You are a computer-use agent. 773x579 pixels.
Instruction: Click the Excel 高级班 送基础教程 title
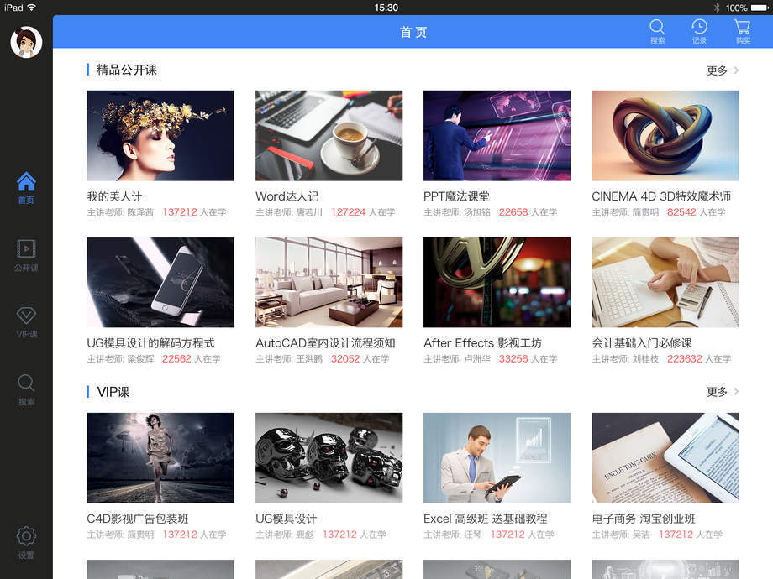coord(486,519)
